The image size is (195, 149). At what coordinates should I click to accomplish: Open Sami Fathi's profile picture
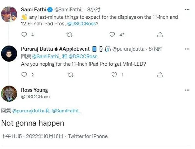(9, 14)
